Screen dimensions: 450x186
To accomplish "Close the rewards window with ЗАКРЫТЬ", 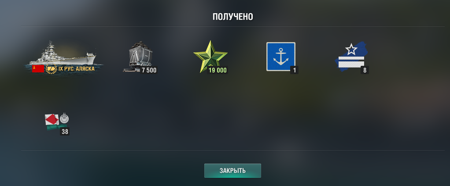I will coord(232,171).
